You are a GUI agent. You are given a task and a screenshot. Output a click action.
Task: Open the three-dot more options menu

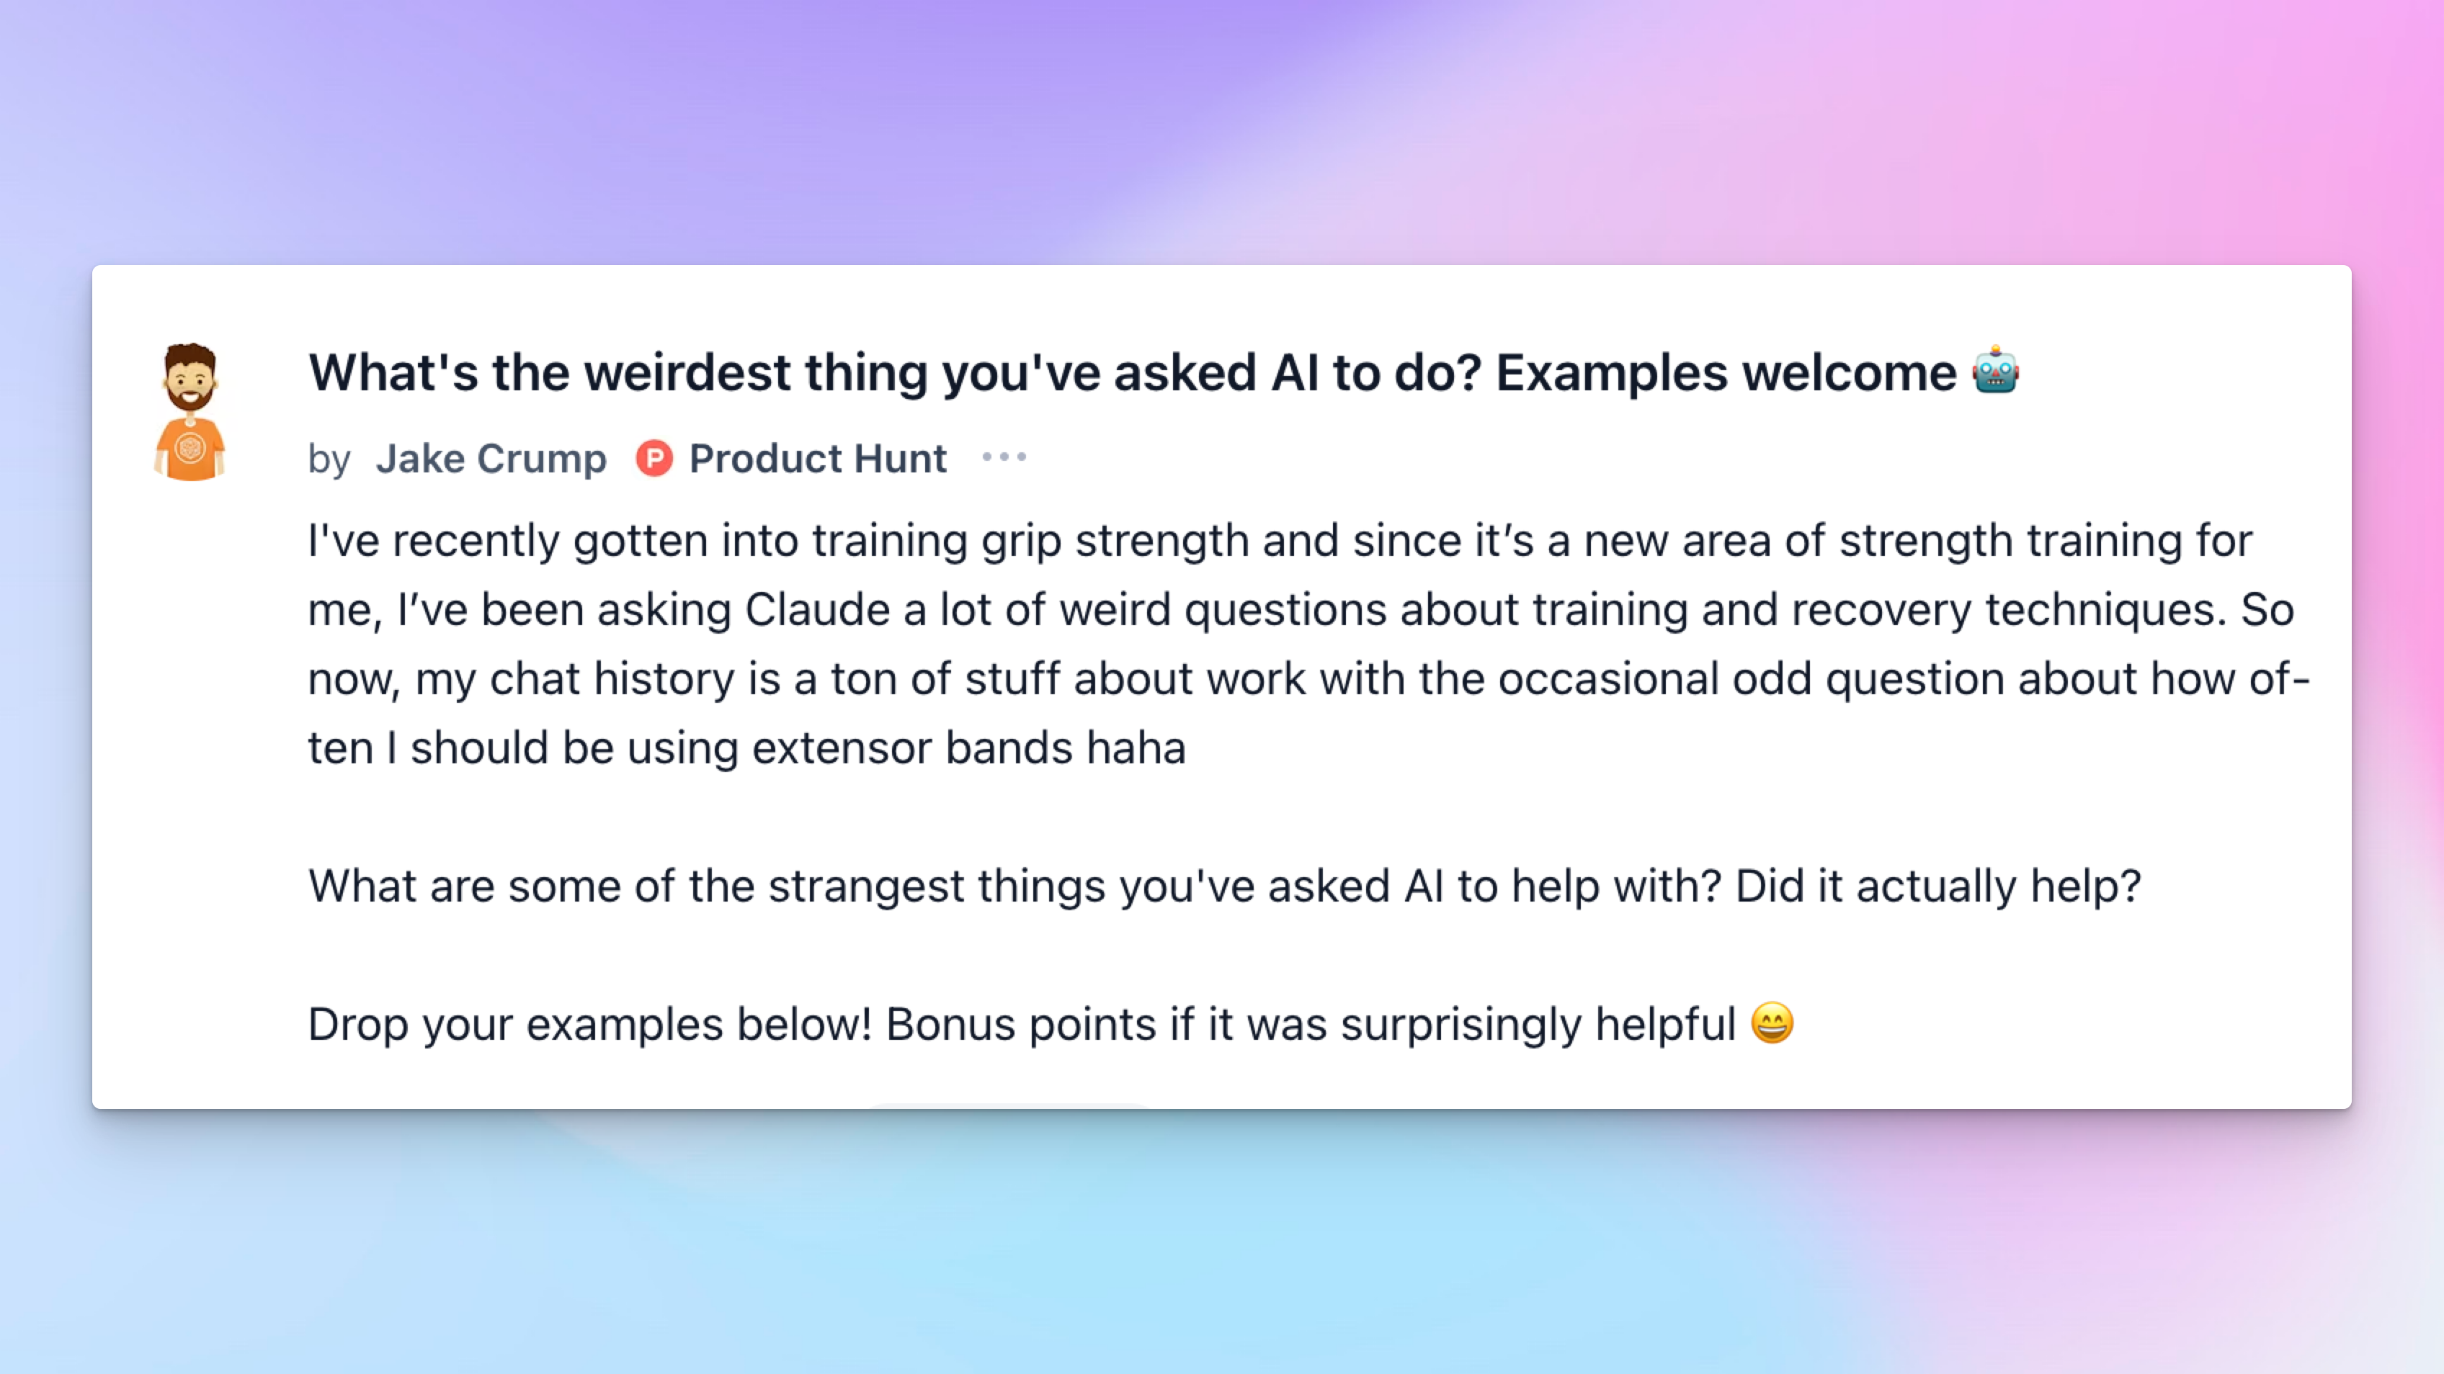(x=1004, y=457)
